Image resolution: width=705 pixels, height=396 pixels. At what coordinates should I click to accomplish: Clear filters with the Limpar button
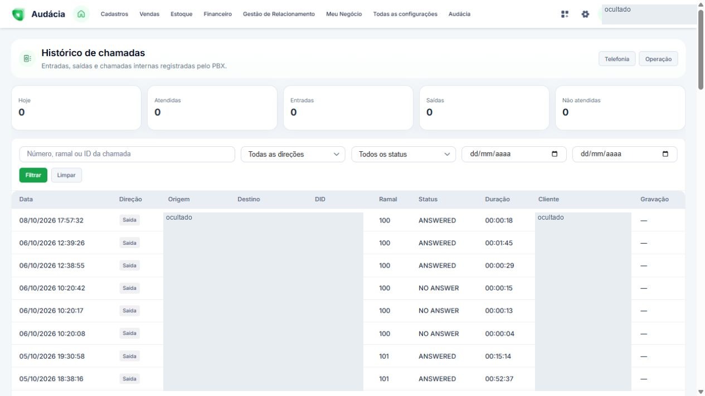coord(66,175)
